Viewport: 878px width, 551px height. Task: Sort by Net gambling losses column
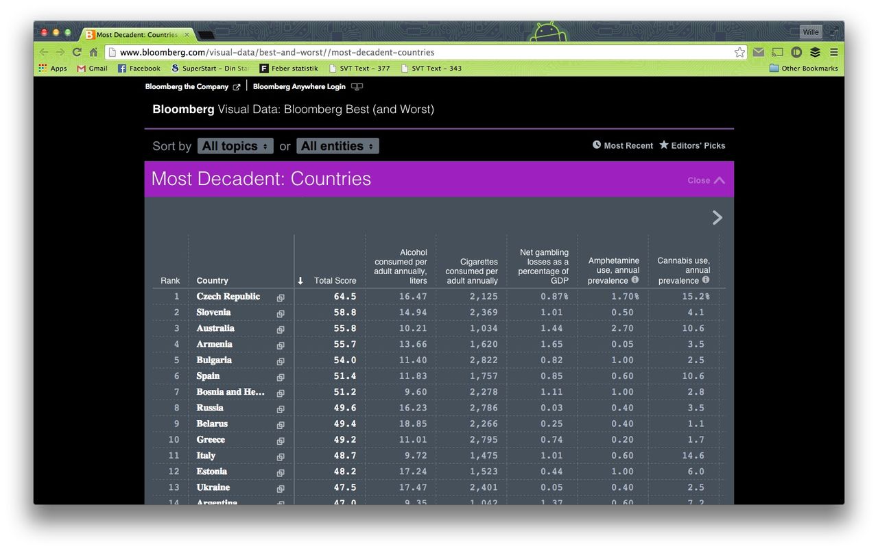coord(543,267)
